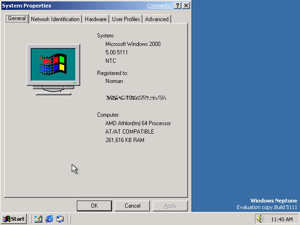Click the taskbar toolbar grip handle

pos(31,219)
